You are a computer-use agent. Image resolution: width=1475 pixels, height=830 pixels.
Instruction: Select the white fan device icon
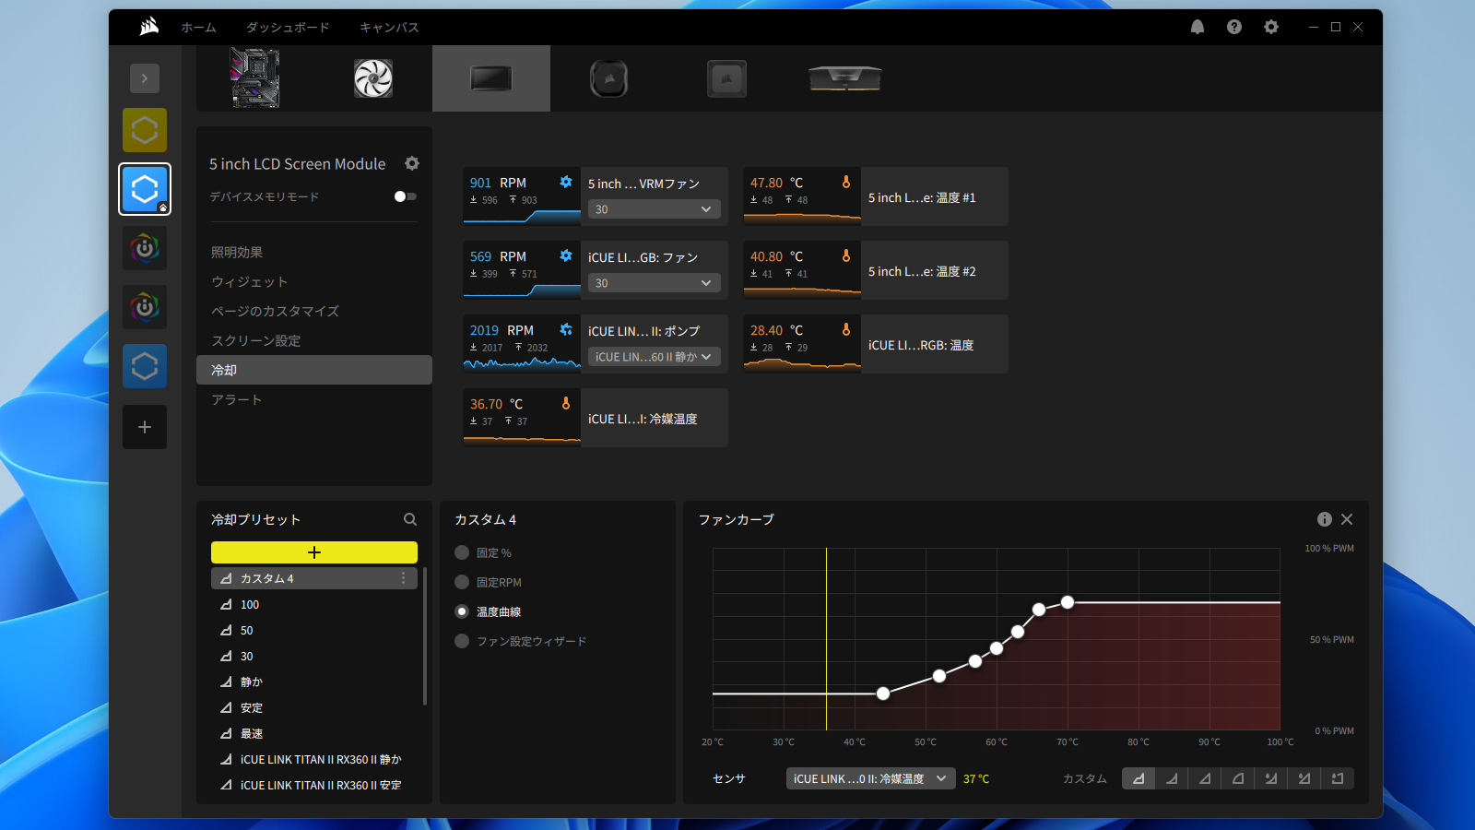click(373, 78)
